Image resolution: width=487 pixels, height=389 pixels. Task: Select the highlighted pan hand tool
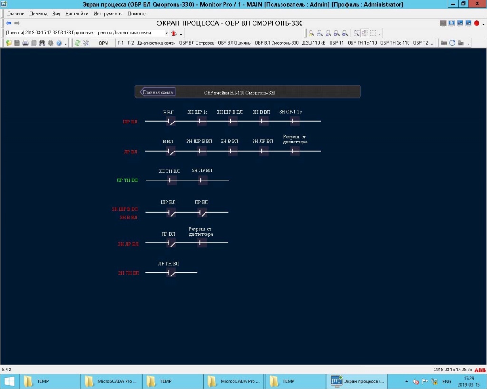[x=365, y=33]
